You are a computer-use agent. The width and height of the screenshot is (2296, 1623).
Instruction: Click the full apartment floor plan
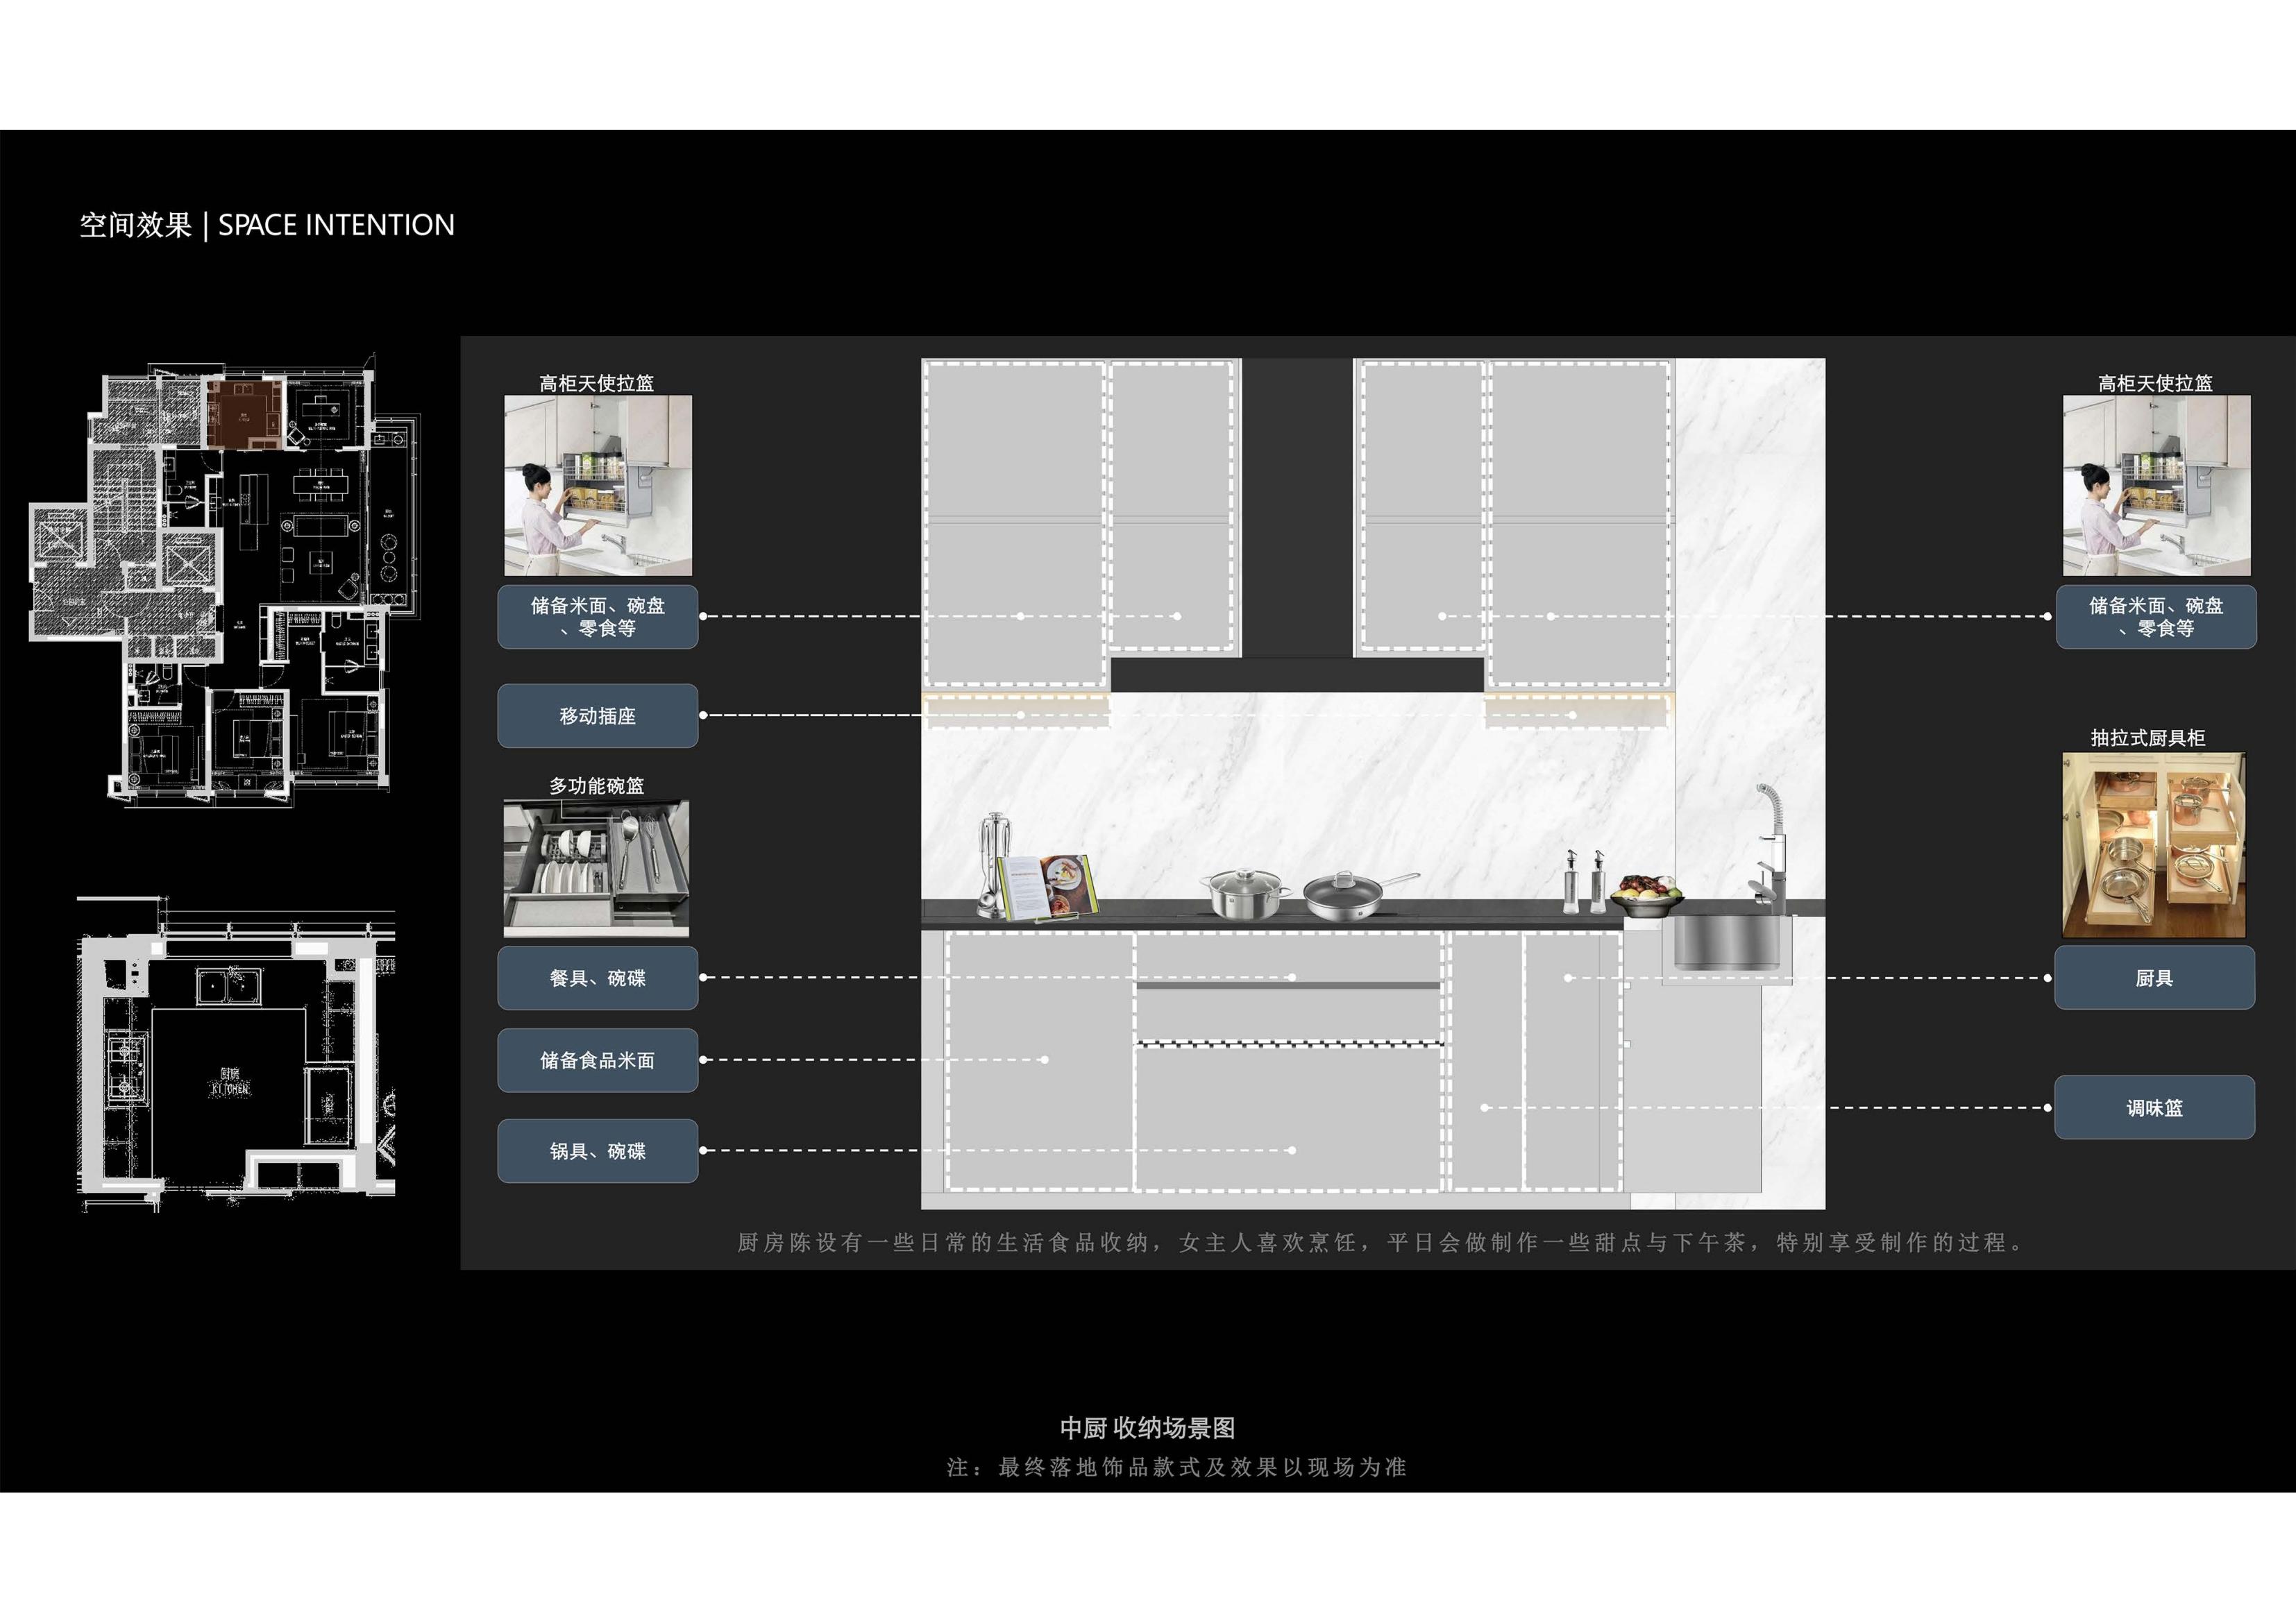pos(225,580)
